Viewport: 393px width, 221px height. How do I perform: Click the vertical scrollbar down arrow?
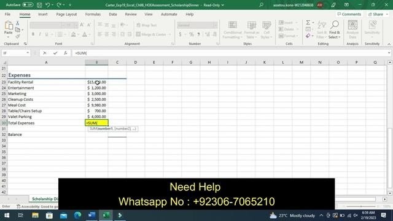pos(390,193)
